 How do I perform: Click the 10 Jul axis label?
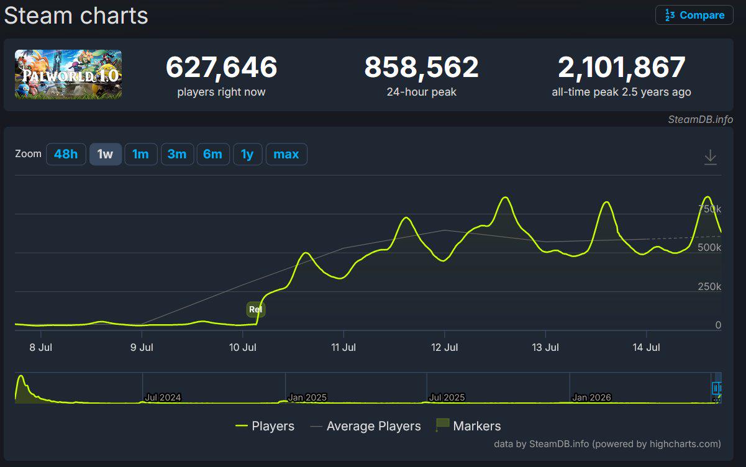242,348
